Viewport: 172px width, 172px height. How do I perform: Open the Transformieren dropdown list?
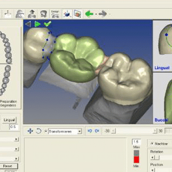(x=79, y=131)
